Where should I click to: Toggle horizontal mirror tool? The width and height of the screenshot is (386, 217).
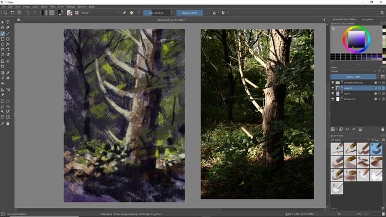tap(214, 13)
